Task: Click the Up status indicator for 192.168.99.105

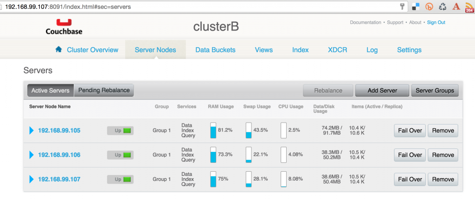Action: (x=120, y=131)
